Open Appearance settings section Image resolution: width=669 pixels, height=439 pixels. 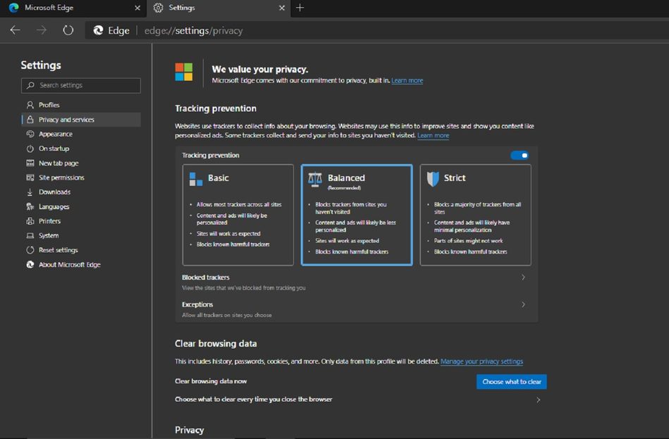point(80,134)
